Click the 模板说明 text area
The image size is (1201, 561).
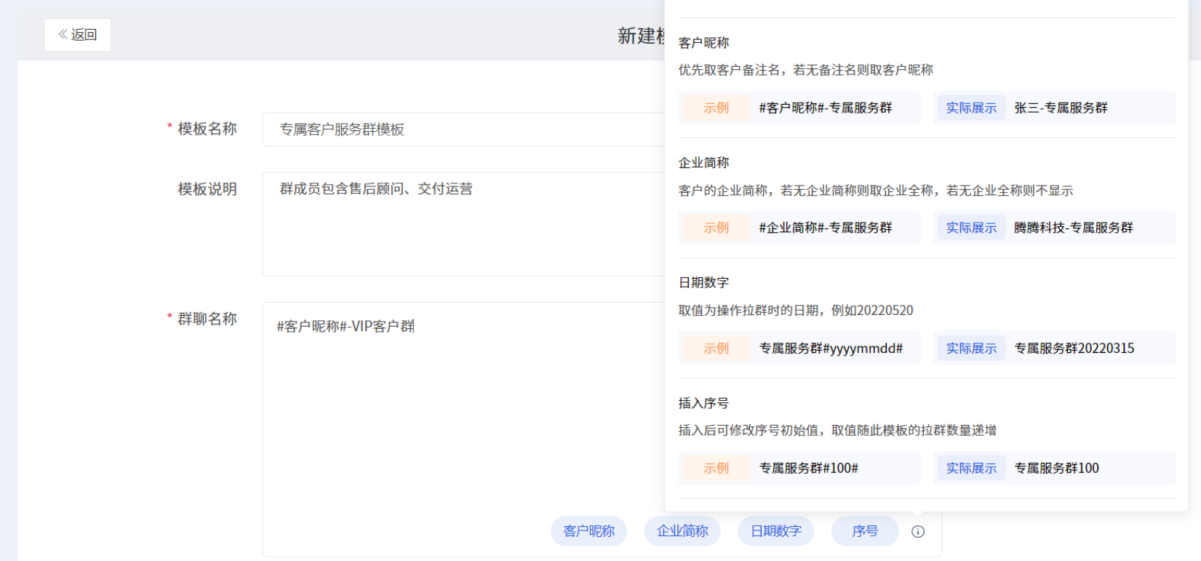click(x=464, y=224)
